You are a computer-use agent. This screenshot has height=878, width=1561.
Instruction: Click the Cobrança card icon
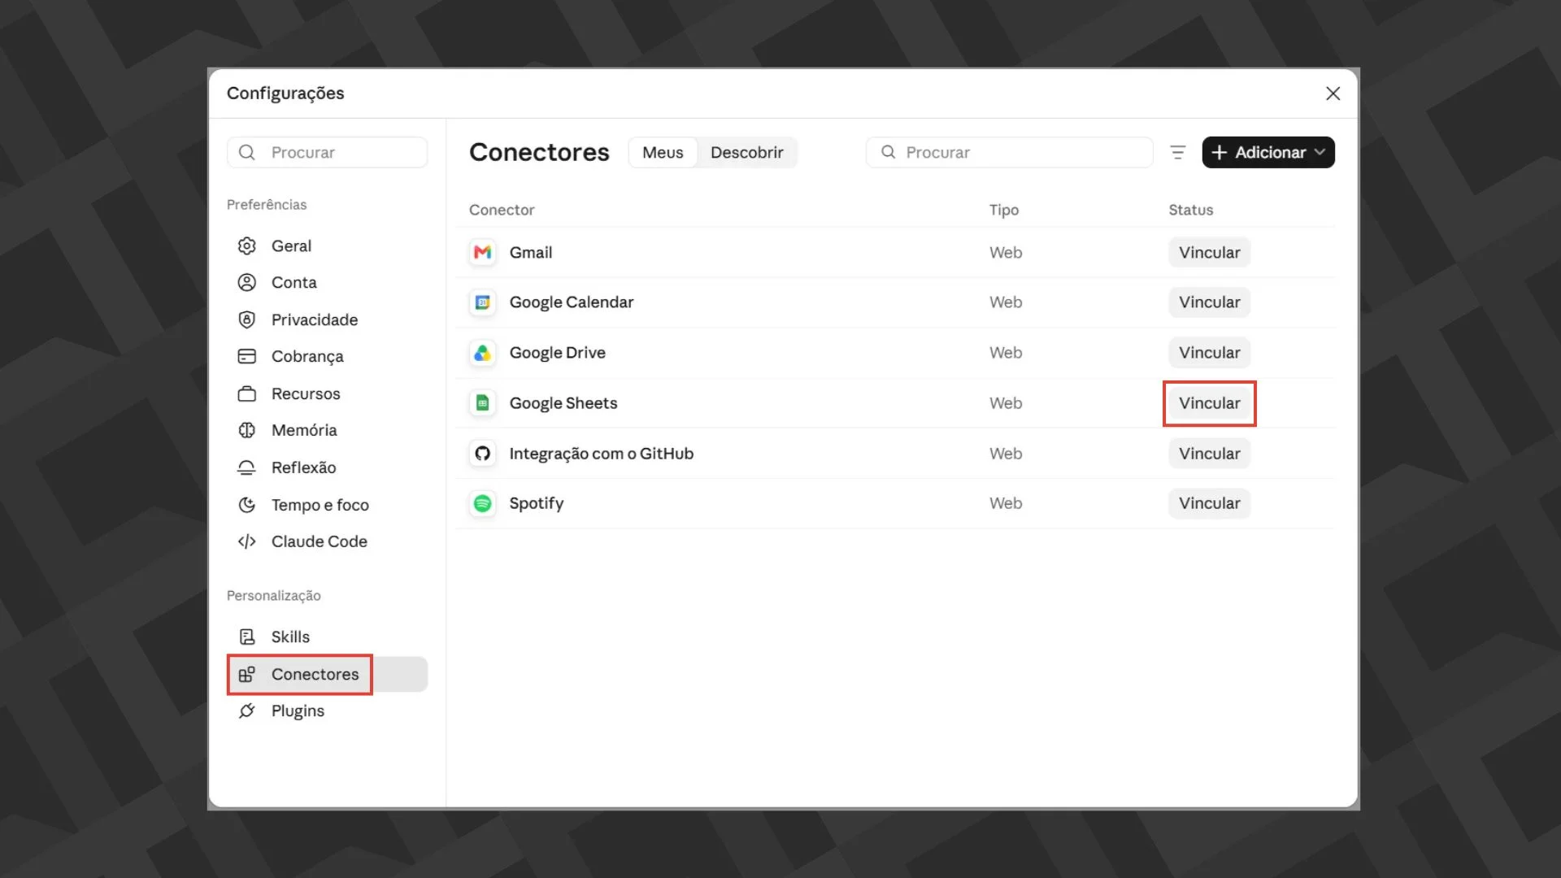(x=246, y=356)
